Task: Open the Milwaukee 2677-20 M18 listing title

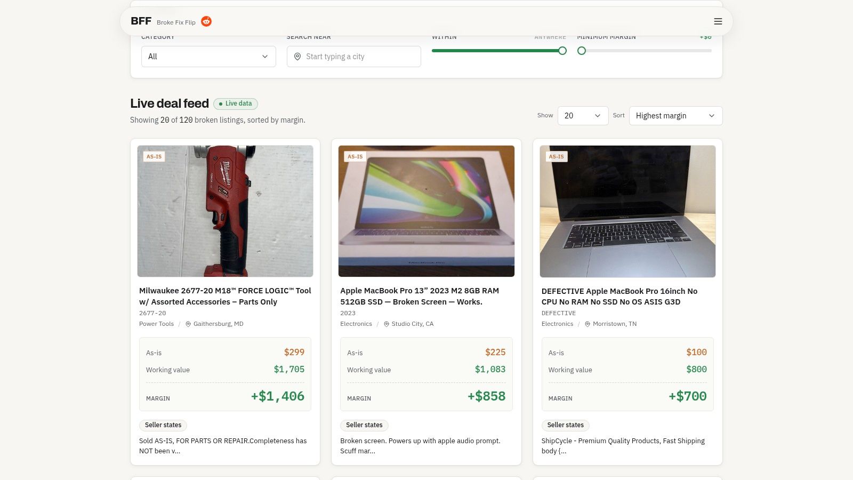Action: pyautogui.click(x=225, y=296)
